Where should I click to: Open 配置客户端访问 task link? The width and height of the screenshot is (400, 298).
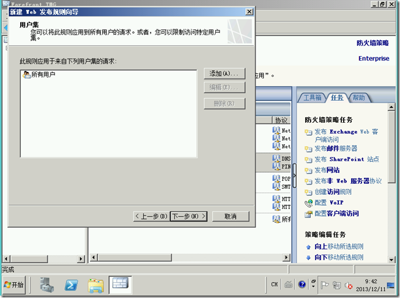(x=336, y=214)
